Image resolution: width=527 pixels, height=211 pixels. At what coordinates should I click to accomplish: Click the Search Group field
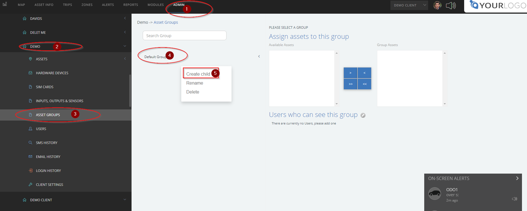(x=184, y=35)
